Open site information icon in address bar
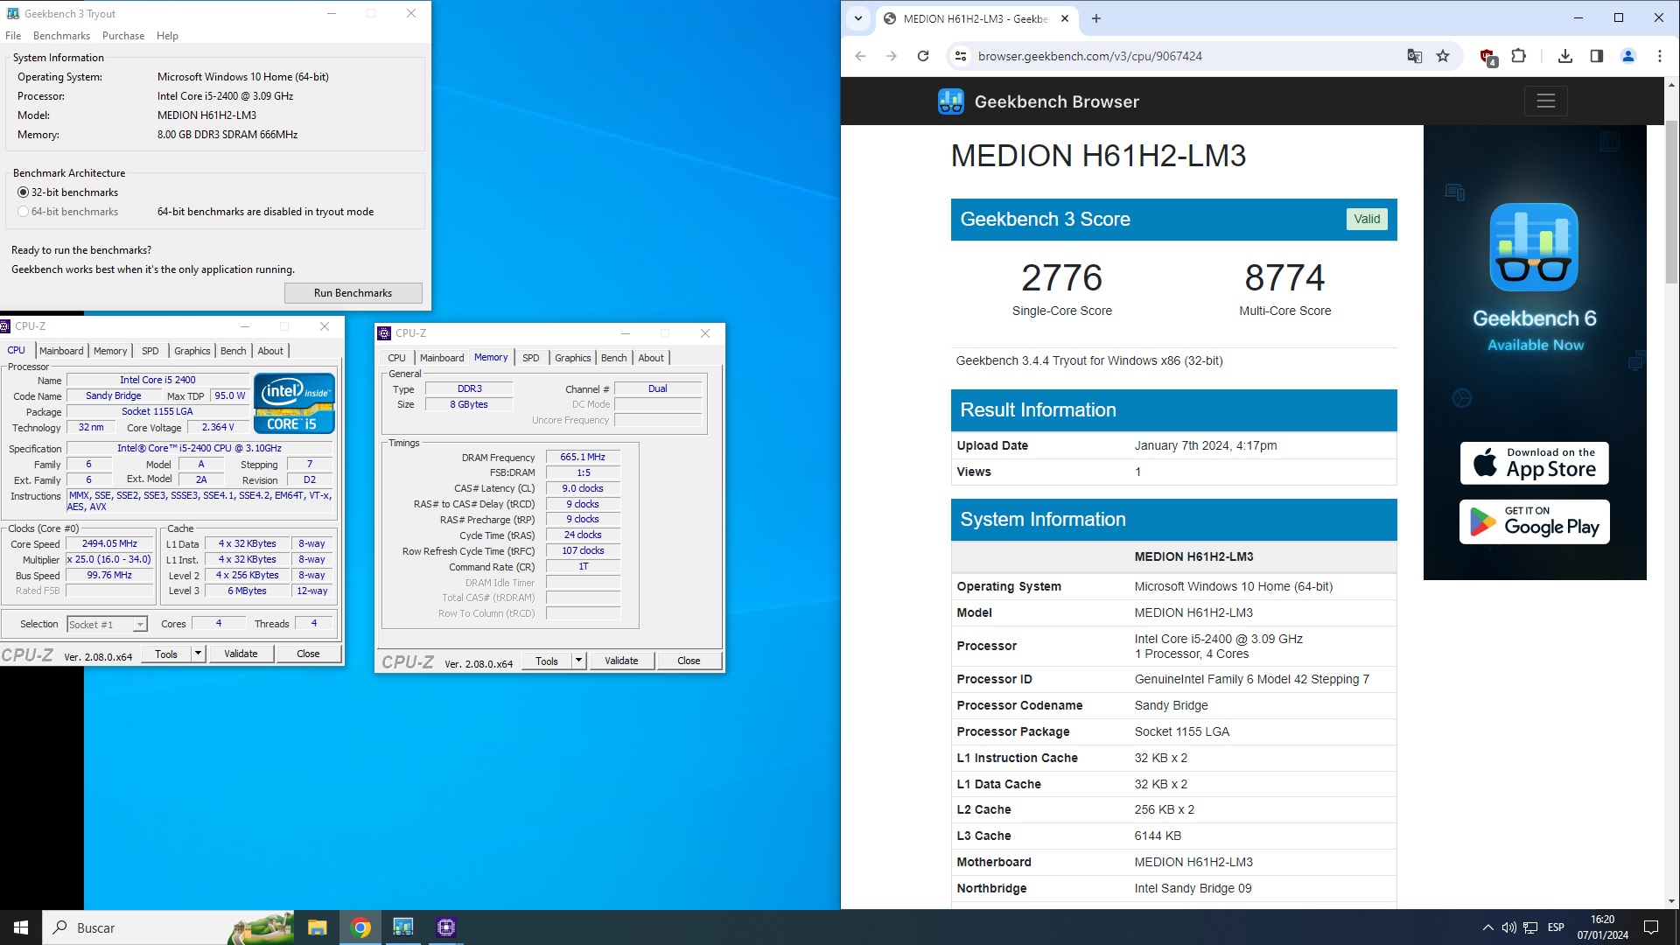Image resolution: width=1680 pixels, height=945 pixels. coord(961,56)
